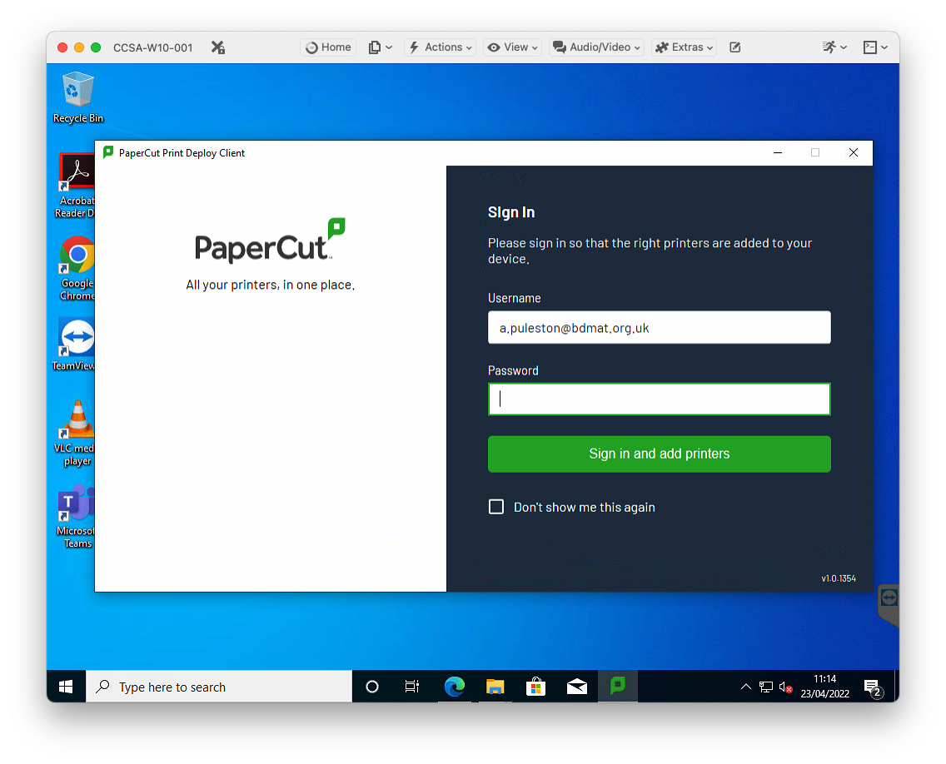Click the TeamViewer side panel tab
Viewport: 946px width, 764px height.
pos(889,605)
